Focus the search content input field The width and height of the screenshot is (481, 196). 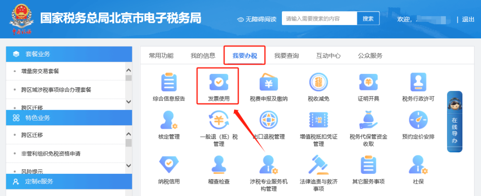pos(319,18)
